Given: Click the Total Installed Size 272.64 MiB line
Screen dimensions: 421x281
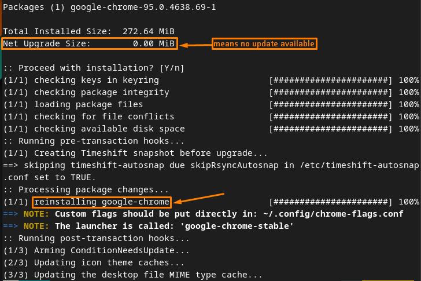Looking at the screenshot, I should (x=89, y=31).
